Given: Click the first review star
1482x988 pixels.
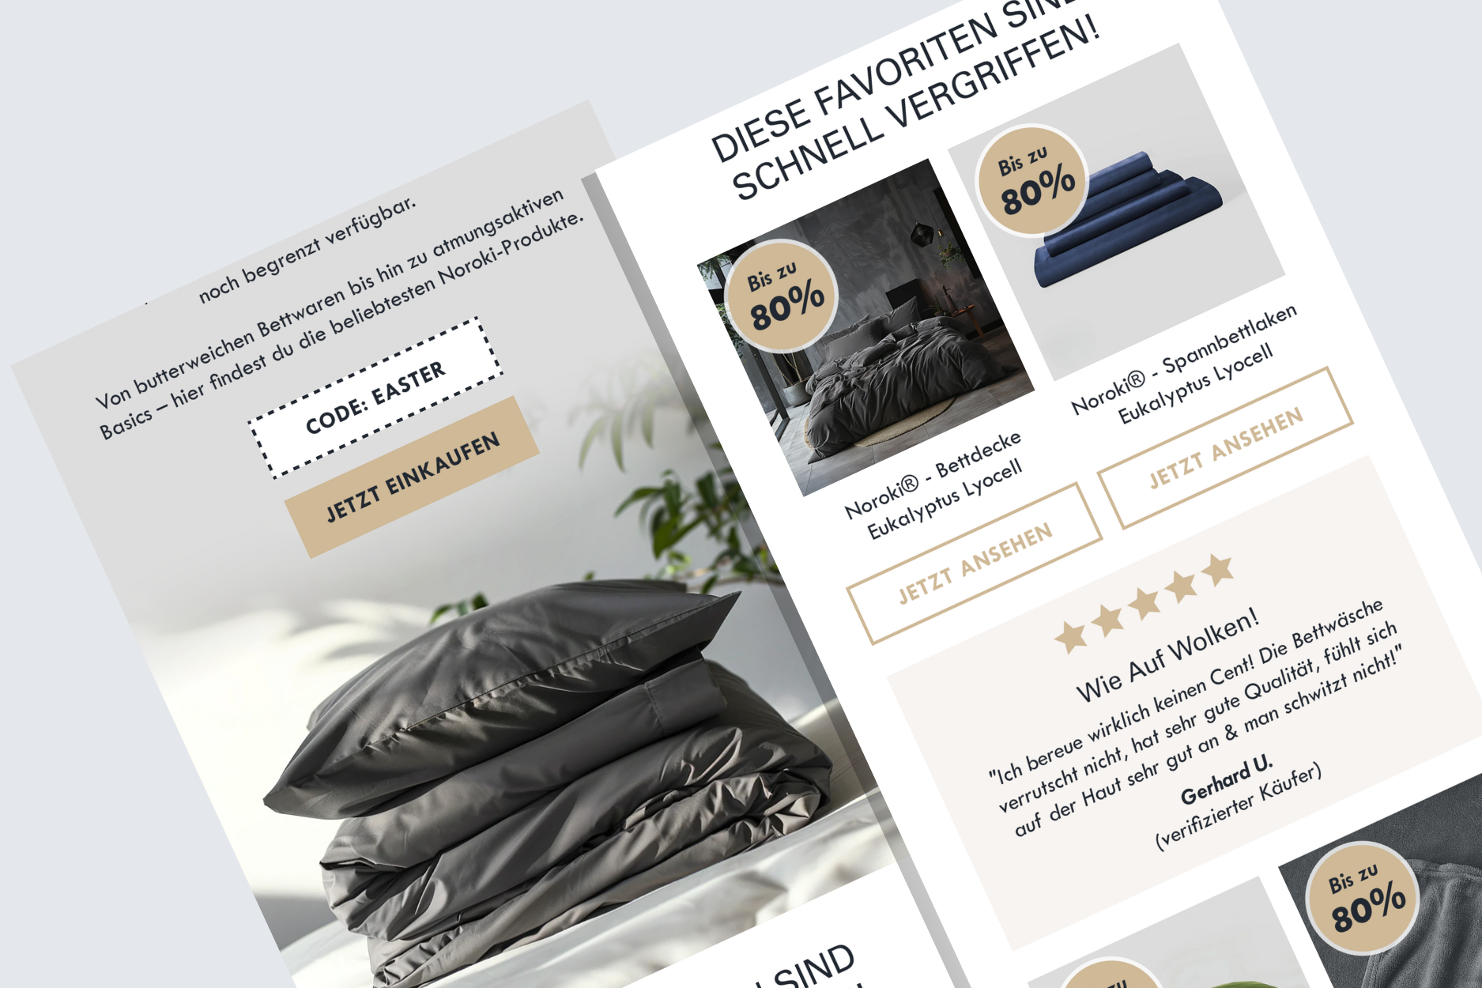Looking at the screenshot, I should tap(1072, 636).
